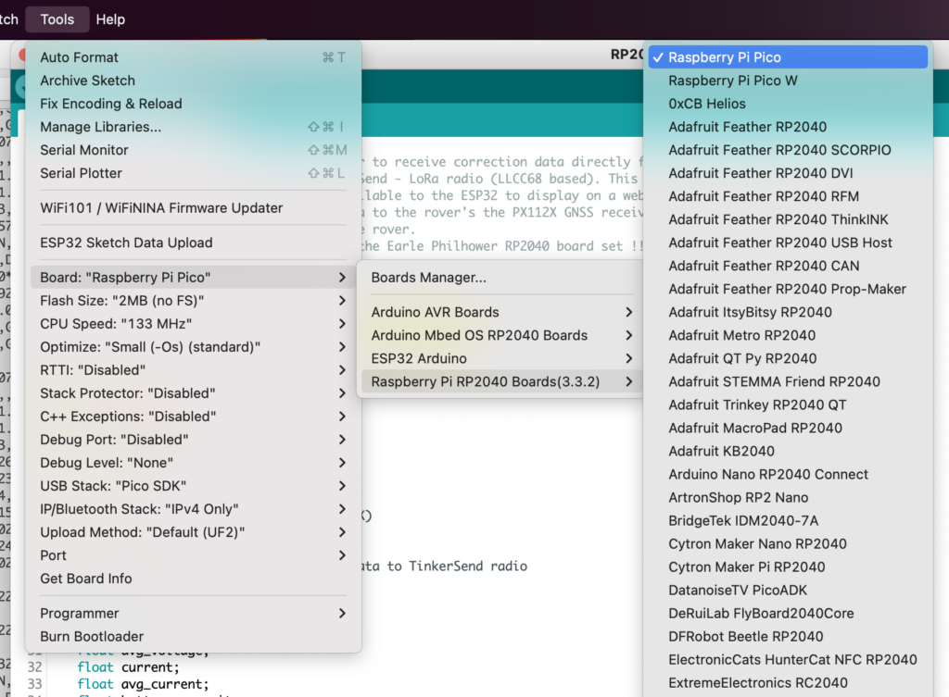This screenshot has width=949, height=697.
Task: Open Manage Libraries...
Action: [x=193, y=127]
